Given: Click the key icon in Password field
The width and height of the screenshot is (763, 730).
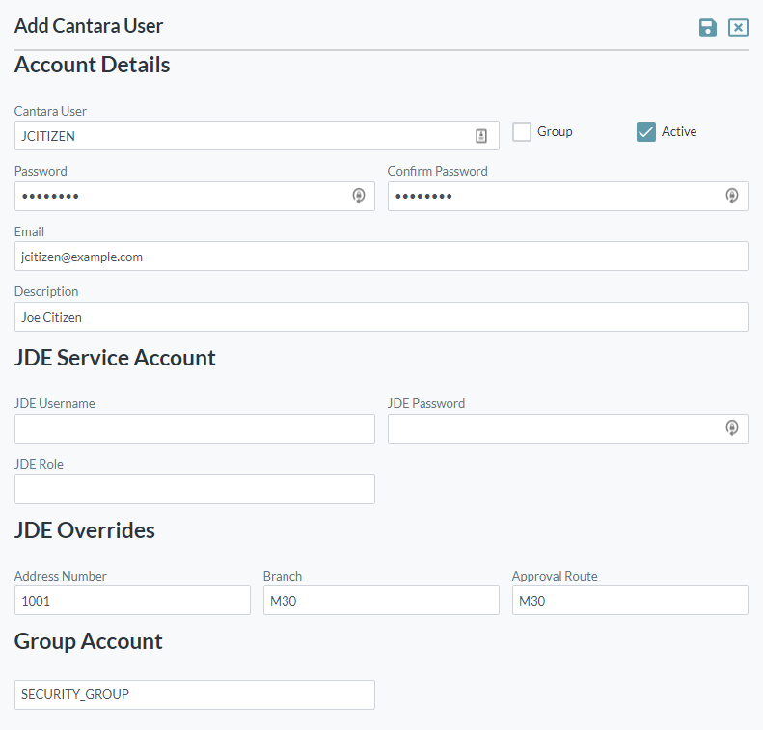Looking at the screenshot, I should pyautogui.click(x=359, y=196).
